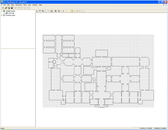
Task: Open the fill tool dropdown arrow
Action: pos(61,11)
